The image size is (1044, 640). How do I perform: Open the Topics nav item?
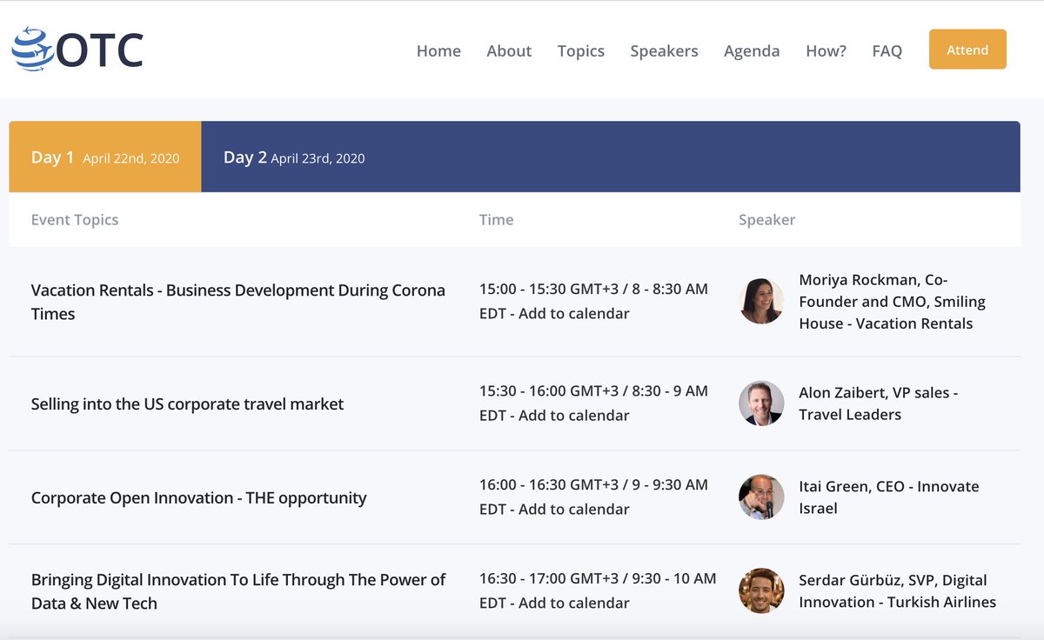pyautogui.click(x=581, y=51)
